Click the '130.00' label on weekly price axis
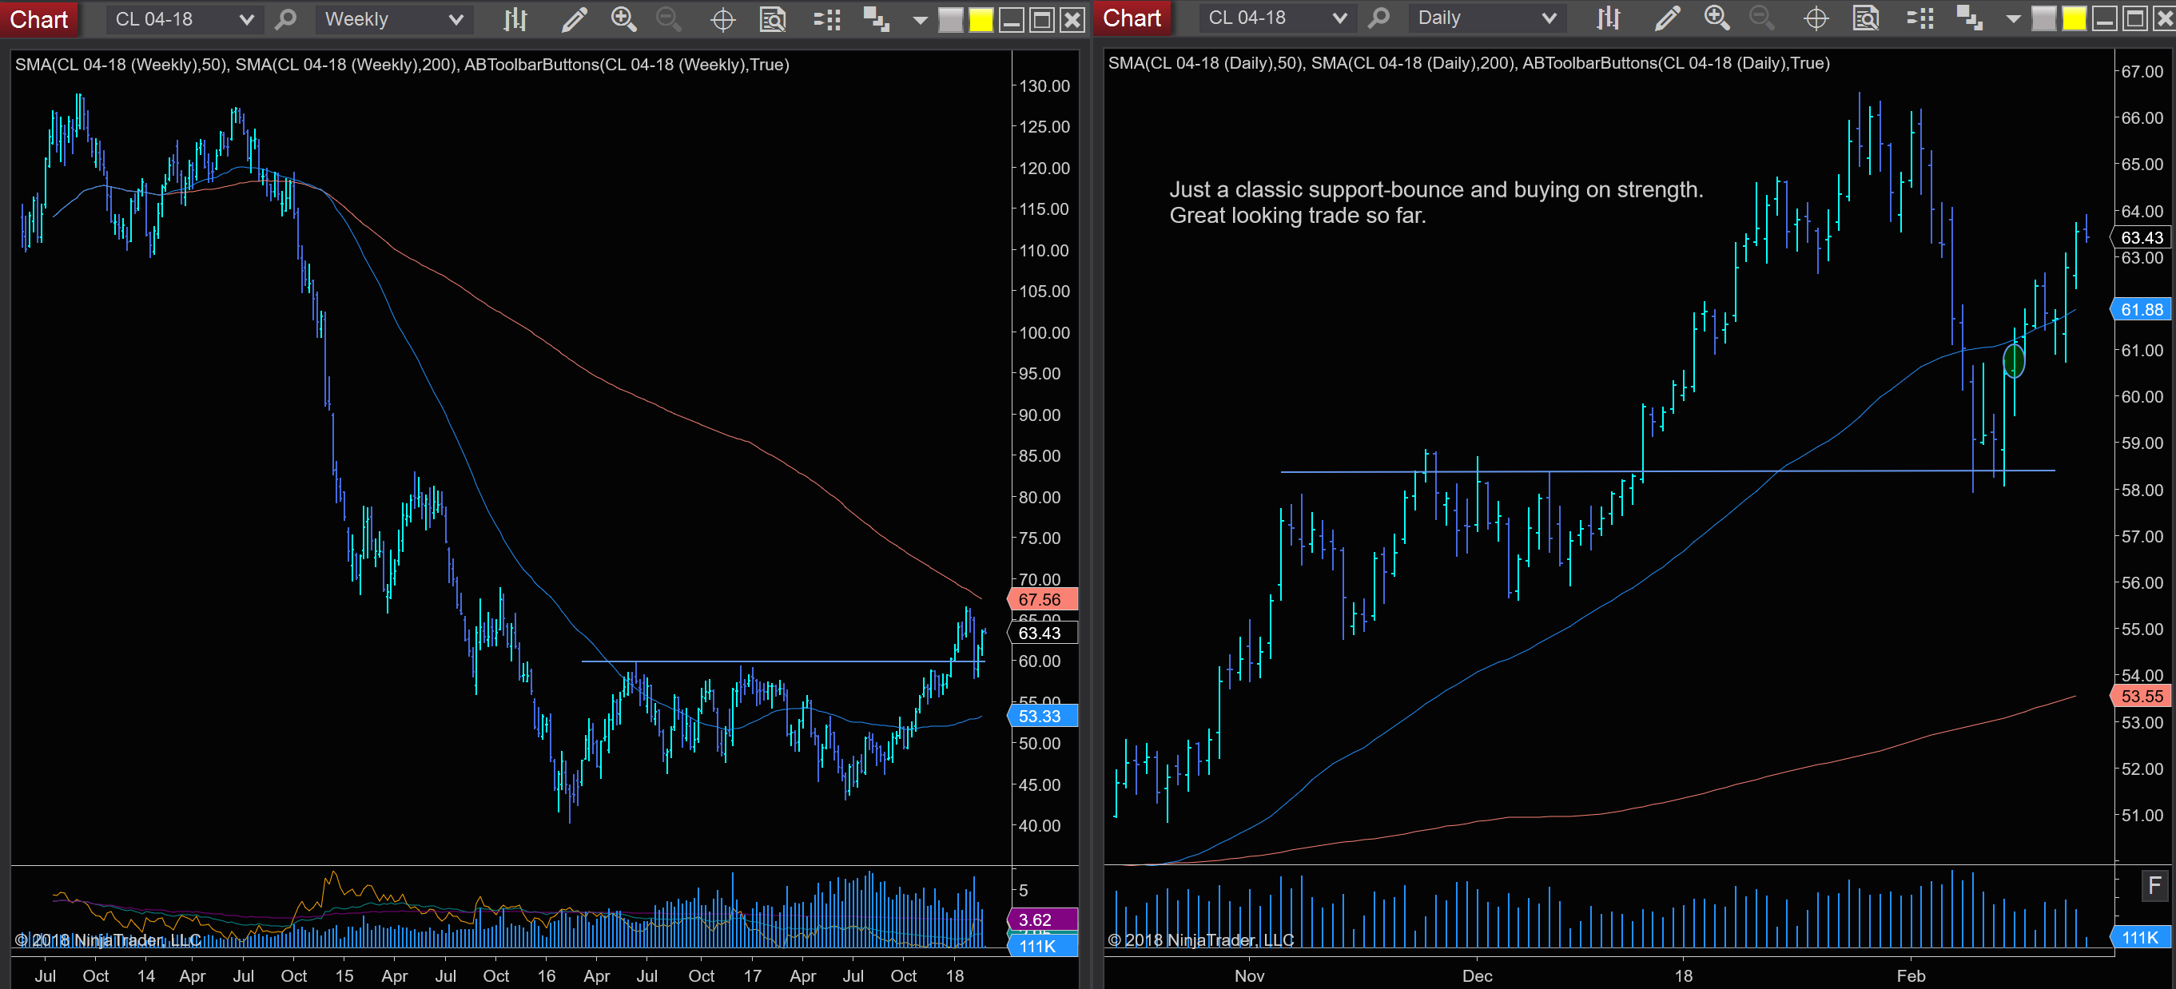This screenshot has height=989, width=2176. coord(1044,85)
